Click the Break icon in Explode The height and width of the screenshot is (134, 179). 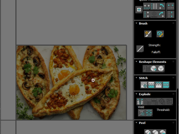(140, 102)
